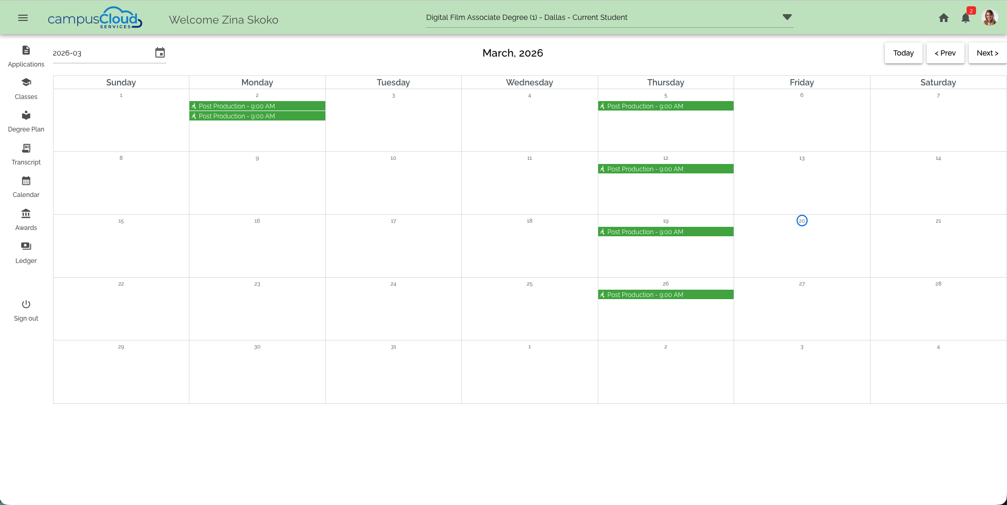Open the Post Production event on March 5
Screen dimensions: 1007x505
click(665, 106)
